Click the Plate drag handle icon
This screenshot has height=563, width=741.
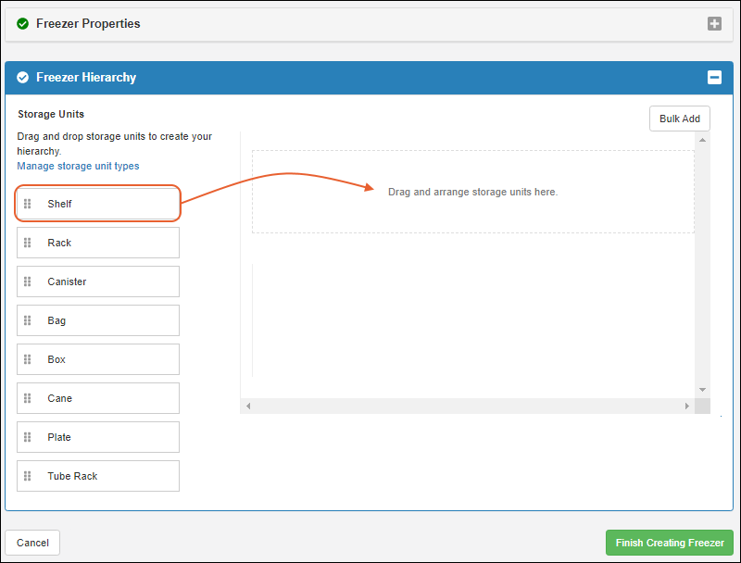coord(28,437)
